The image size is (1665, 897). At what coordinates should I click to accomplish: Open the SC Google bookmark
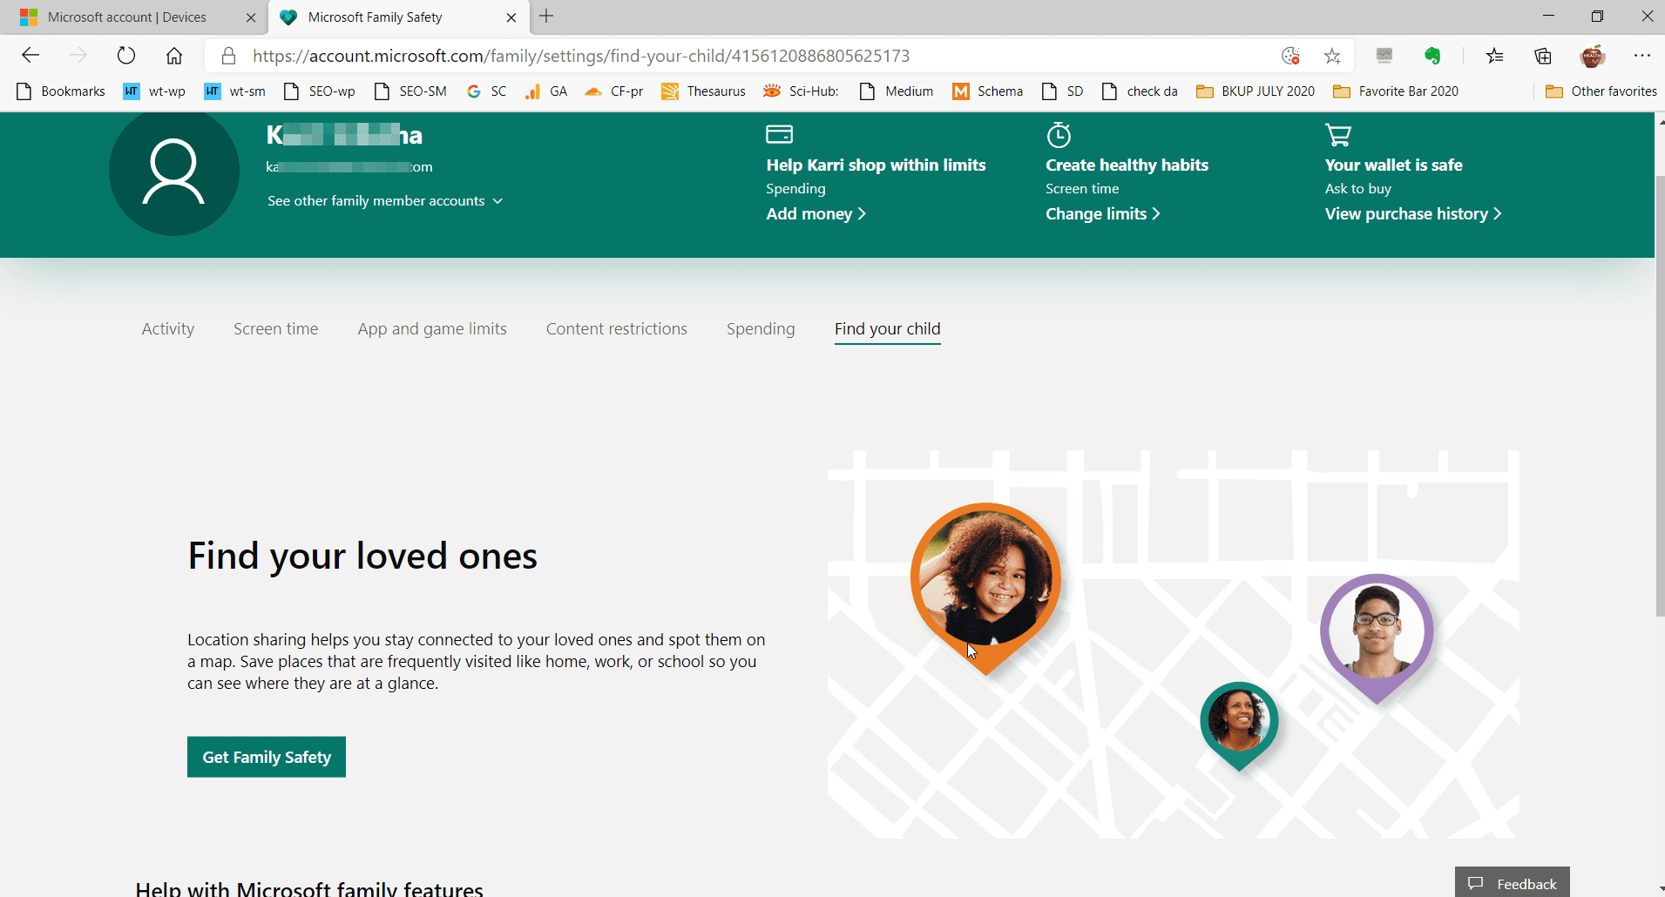pos(486,91)
